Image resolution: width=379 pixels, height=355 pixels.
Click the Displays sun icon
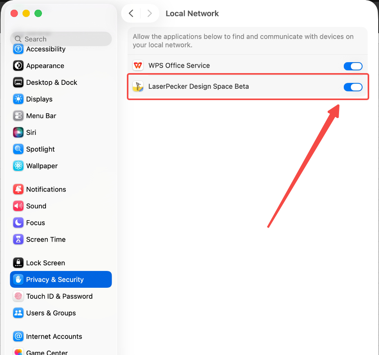18,99
